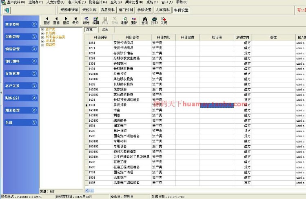
Task: Click the 备注 column header
Action: click(273, 37)
